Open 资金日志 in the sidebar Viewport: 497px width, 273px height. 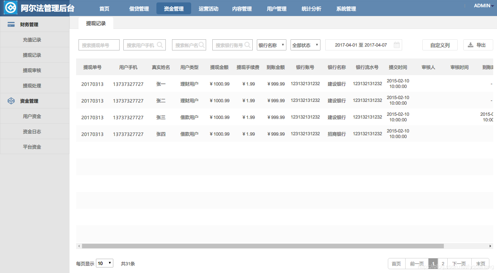tap(35, 131)
